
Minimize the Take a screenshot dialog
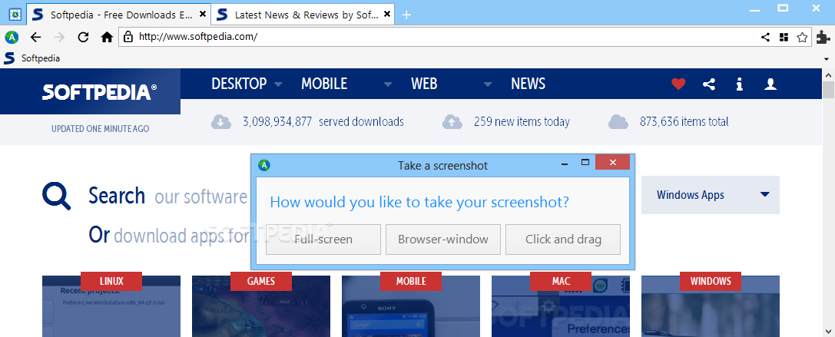pos(564,164)
